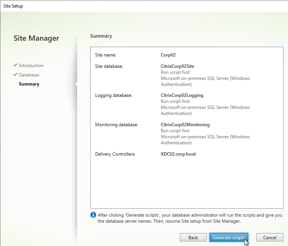288x246 pixels.
Task: Click the checkmark icon beside Introduction
Action: pyautogui.click(x=15, y=65)
